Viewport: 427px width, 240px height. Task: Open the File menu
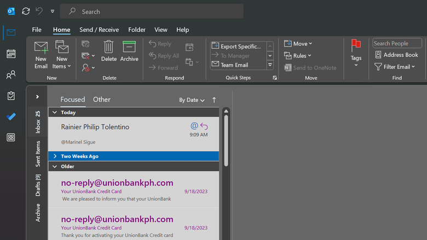tap(37, 30)
